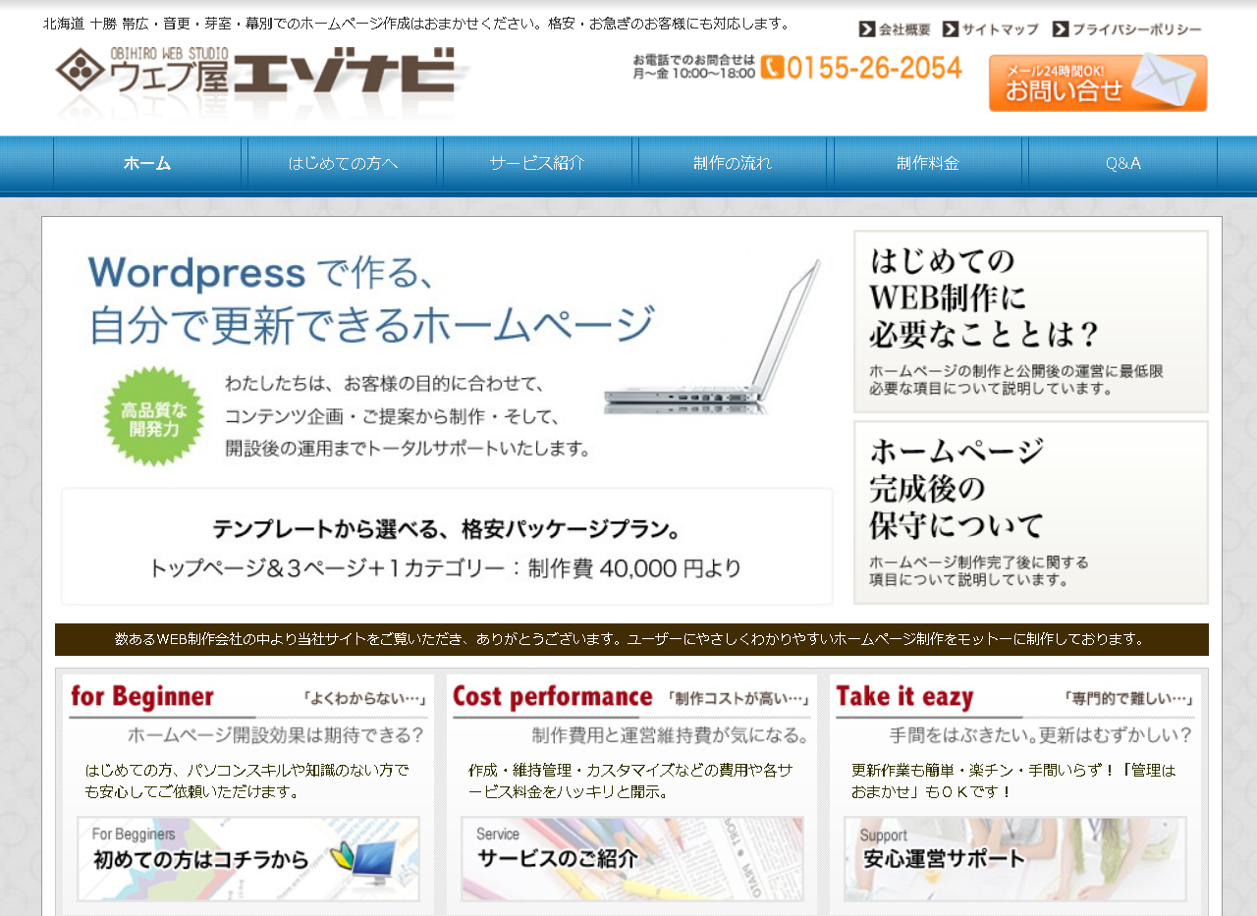Click the for Beginner heading

[x=141, y=697]
